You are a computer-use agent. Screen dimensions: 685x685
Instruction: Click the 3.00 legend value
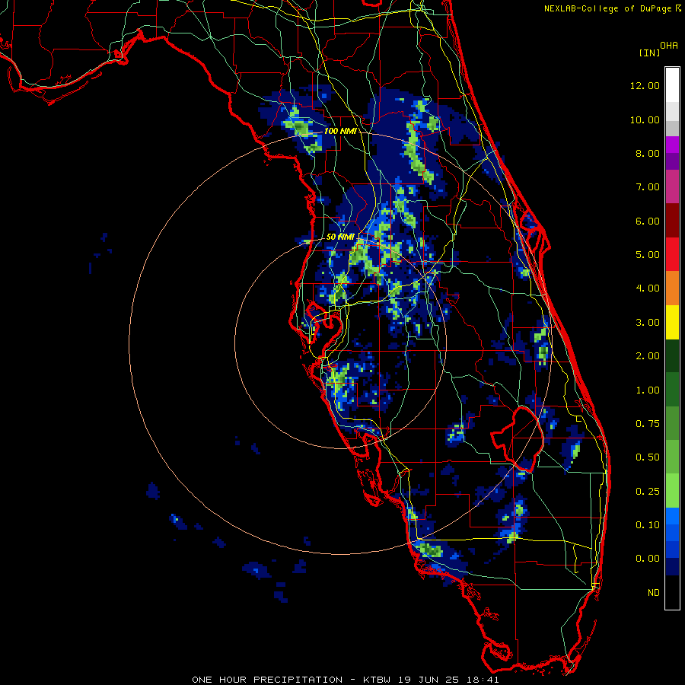[x=648, y=323]
